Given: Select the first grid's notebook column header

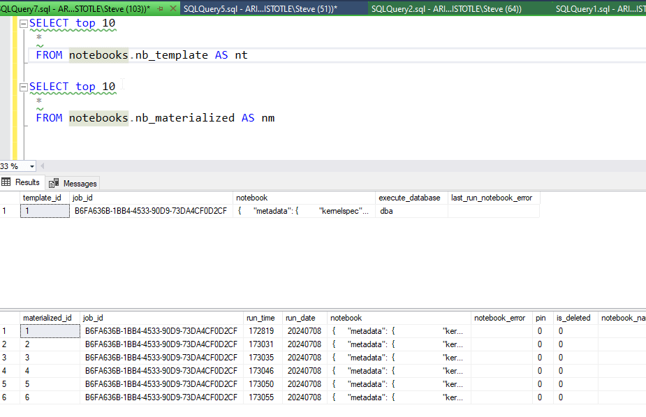Looking at the screenshot, I should tap(304, 198).
